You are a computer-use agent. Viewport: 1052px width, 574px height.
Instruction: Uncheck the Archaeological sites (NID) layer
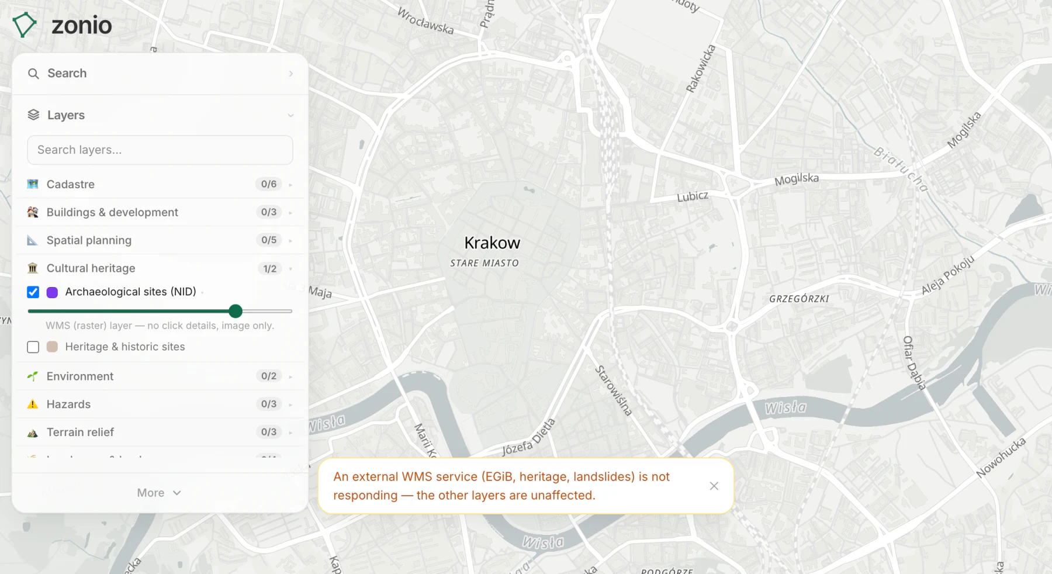pos(33,292)
